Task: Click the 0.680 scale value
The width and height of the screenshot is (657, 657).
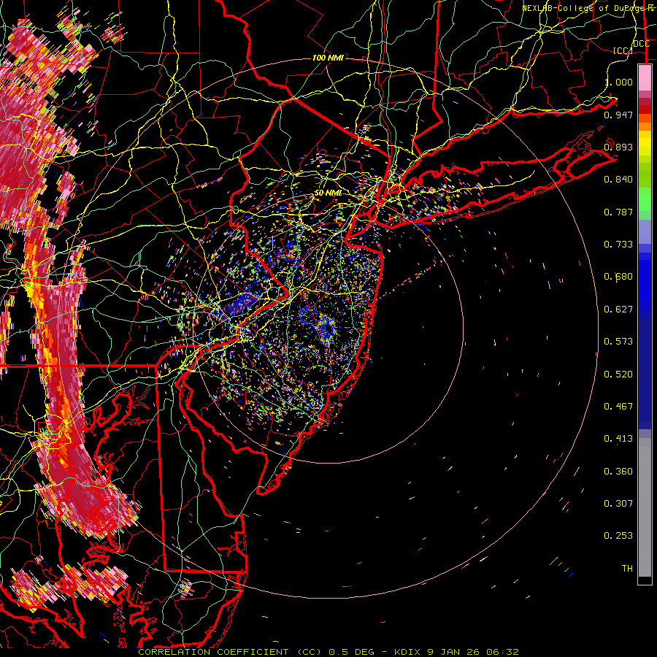Action: point(618,277)
